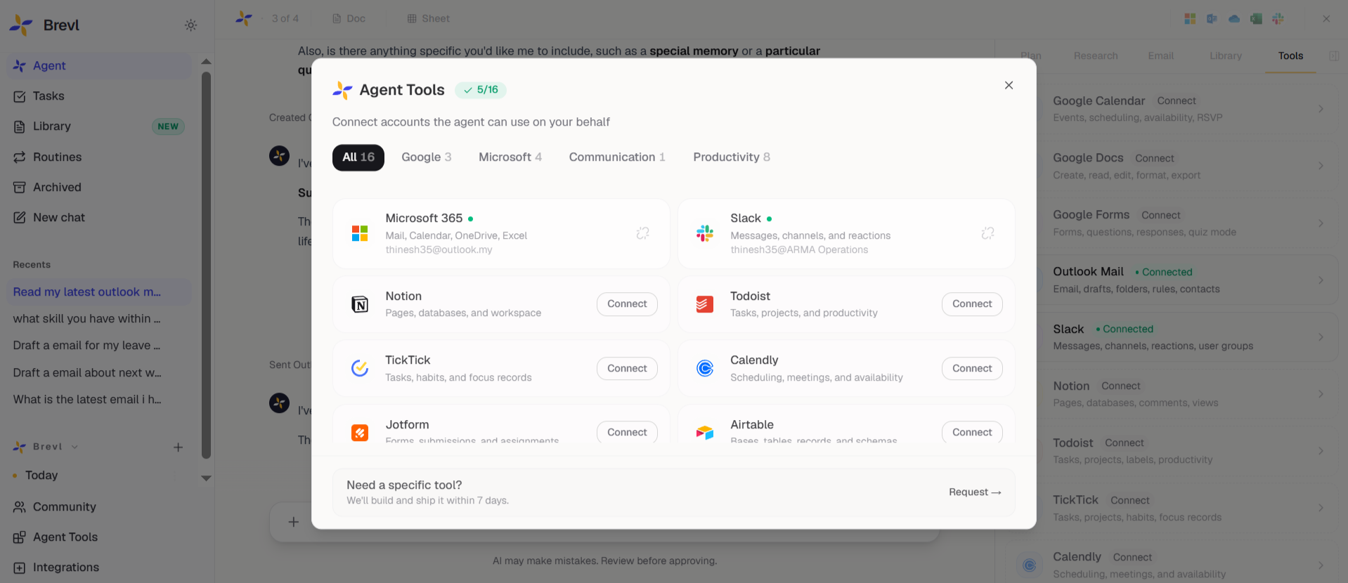
Task: Expand Google Docs row chevron in Tools panel
Action: 1321,166
